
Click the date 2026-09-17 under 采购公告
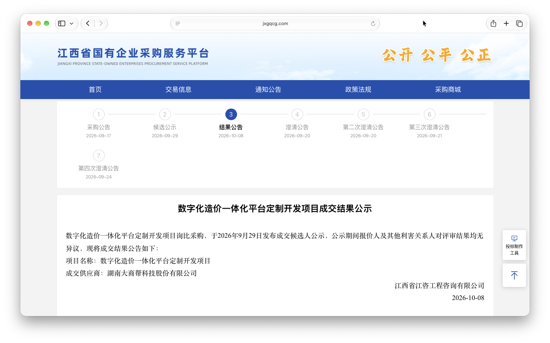tap(99, 136)
